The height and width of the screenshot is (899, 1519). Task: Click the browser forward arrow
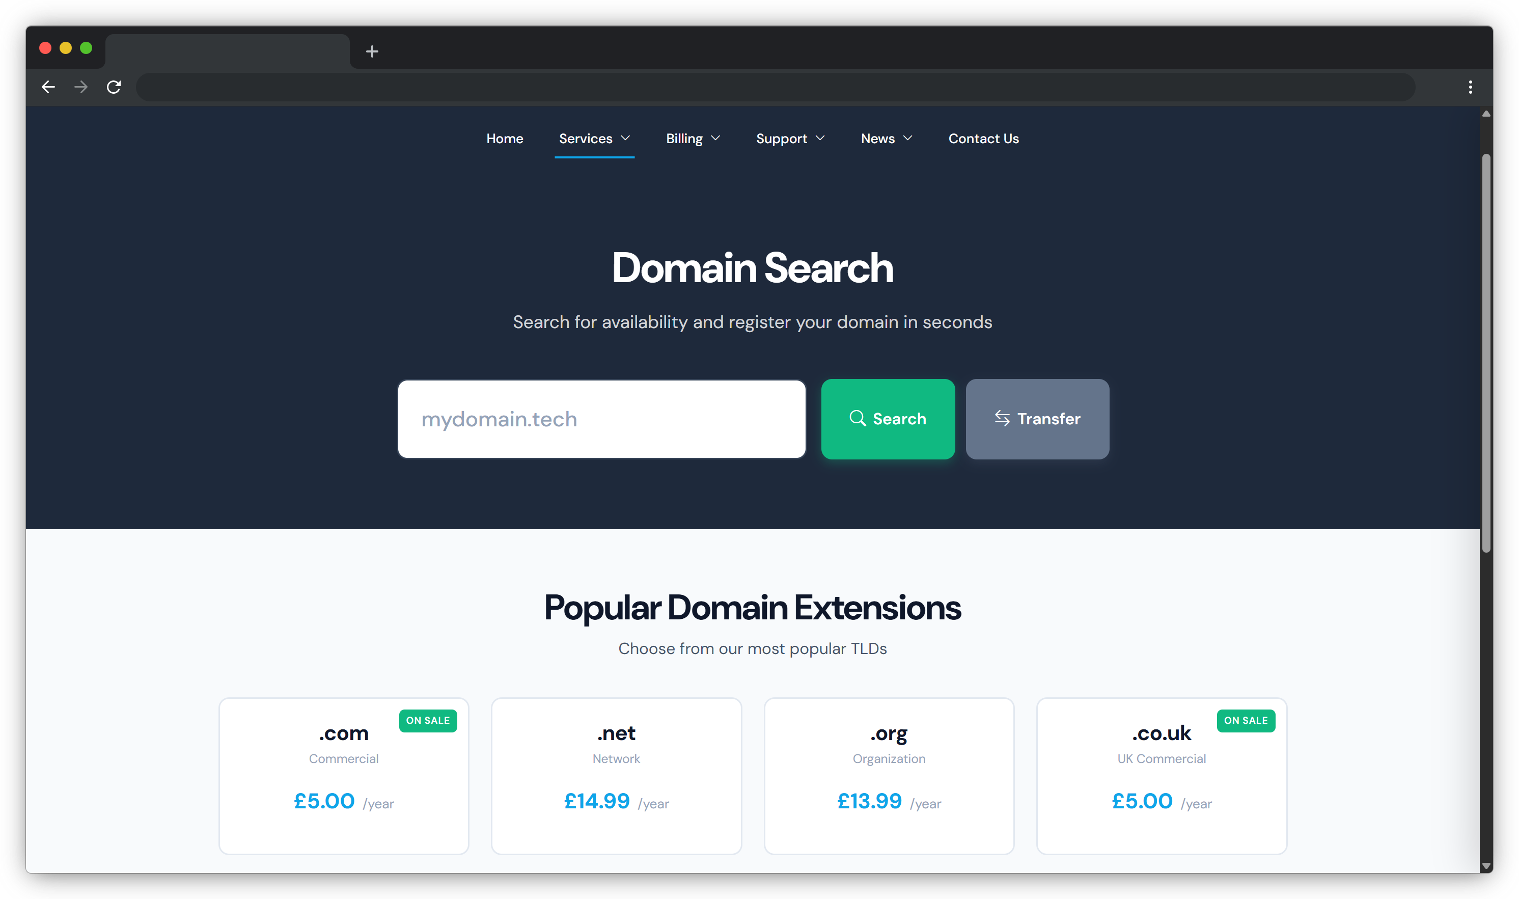[80, 87]
